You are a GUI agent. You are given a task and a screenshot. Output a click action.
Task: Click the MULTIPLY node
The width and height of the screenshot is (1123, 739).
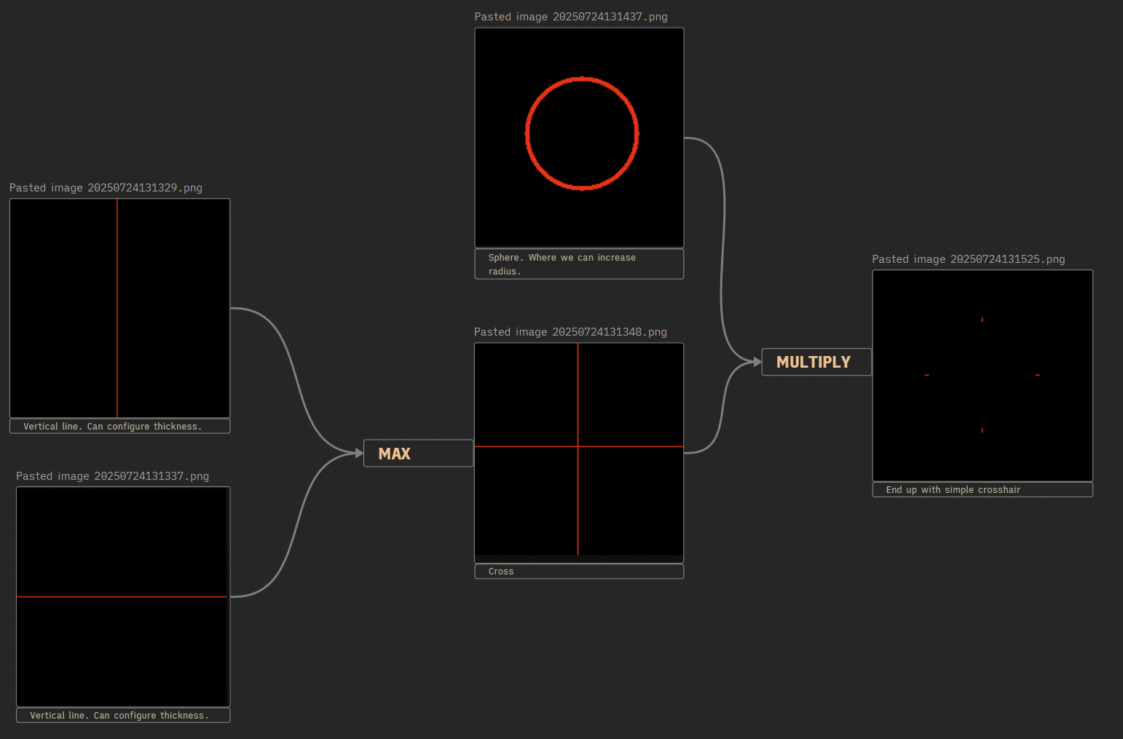click(816, 362)
